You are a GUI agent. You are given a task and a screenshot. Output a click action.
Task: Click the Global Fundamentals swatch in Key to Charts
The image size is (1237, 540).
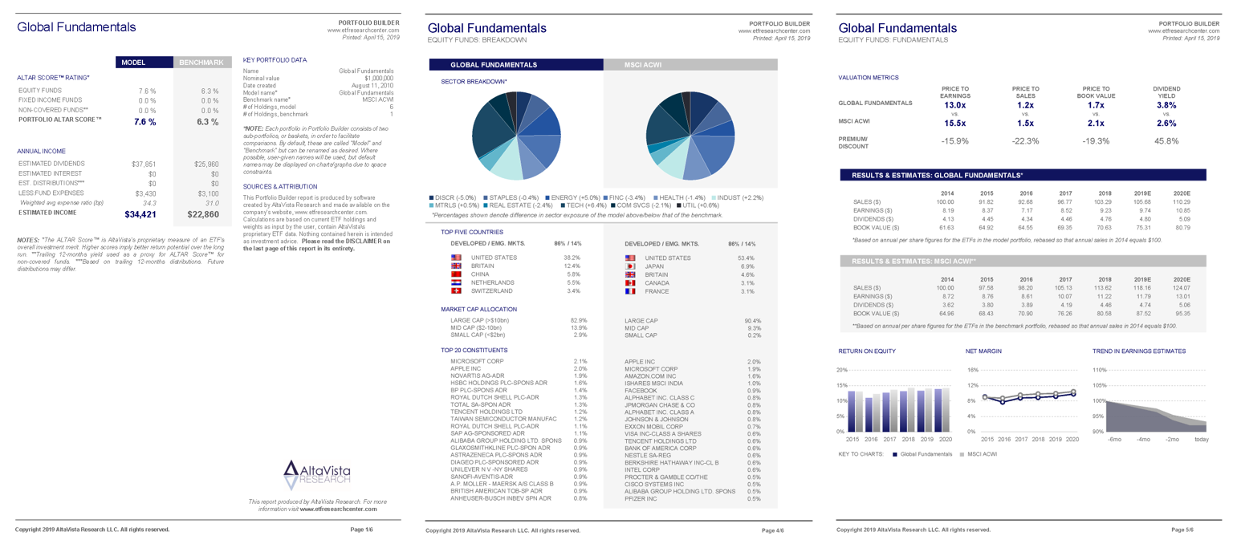(893, 454)
